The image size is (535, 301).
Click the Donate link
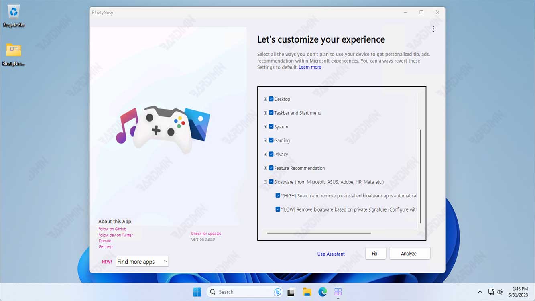point(105,241)
